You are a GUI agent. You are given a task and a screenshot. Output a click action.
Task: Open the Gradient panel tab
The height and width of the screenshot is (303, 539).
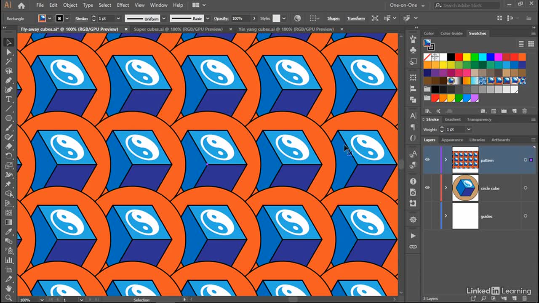(x=453, y=120)
